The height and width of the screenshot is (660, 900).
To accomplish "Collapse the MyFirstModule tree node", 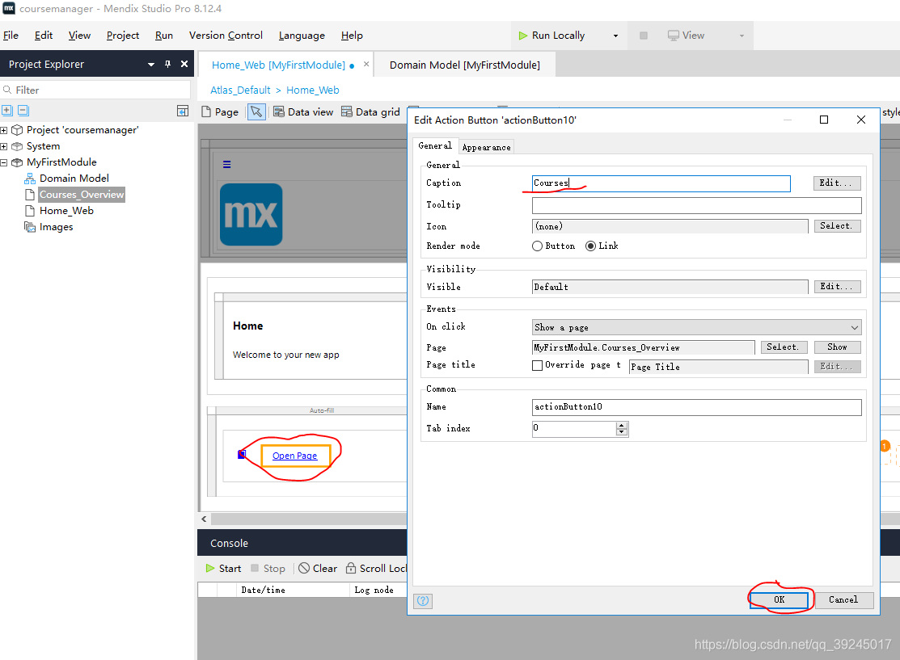I will click(4, 162).
